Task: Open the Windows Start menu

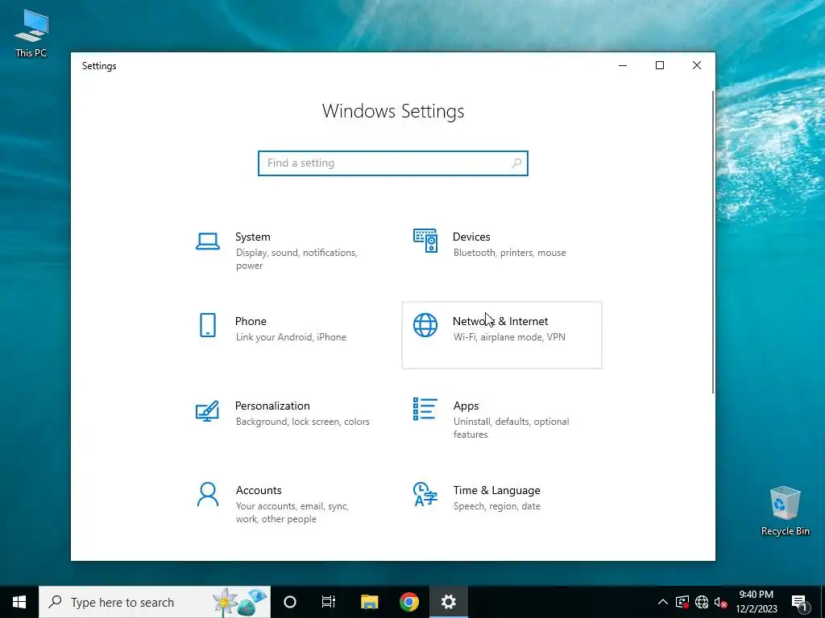Action: (x=19, y=602)
